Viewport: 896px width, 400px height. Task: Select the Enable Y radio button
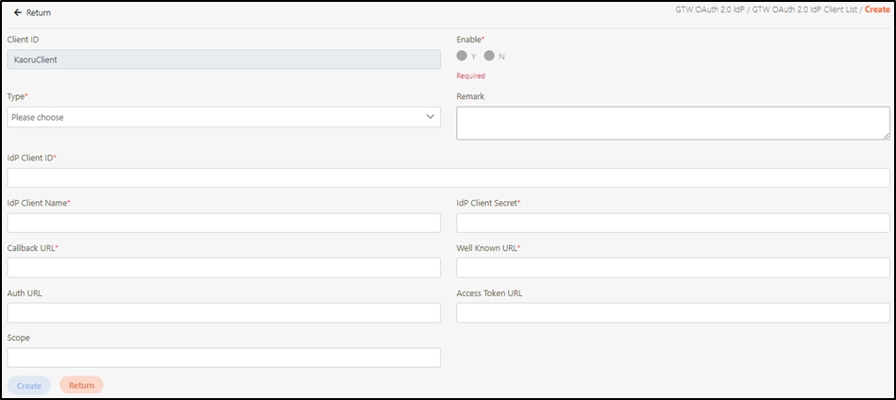462,56
